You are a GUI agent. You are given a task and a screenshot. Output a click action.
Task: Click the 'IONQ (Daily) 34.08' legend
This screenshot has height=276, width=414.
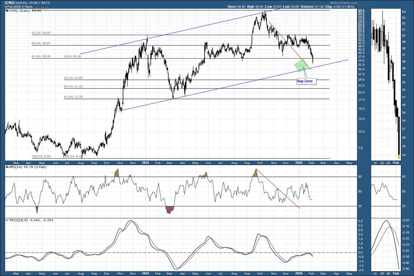point(24,11)
